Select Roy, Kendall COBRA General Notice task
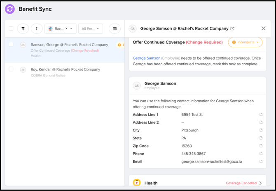This screenshot has width=276, height=191. pos(65,72)
